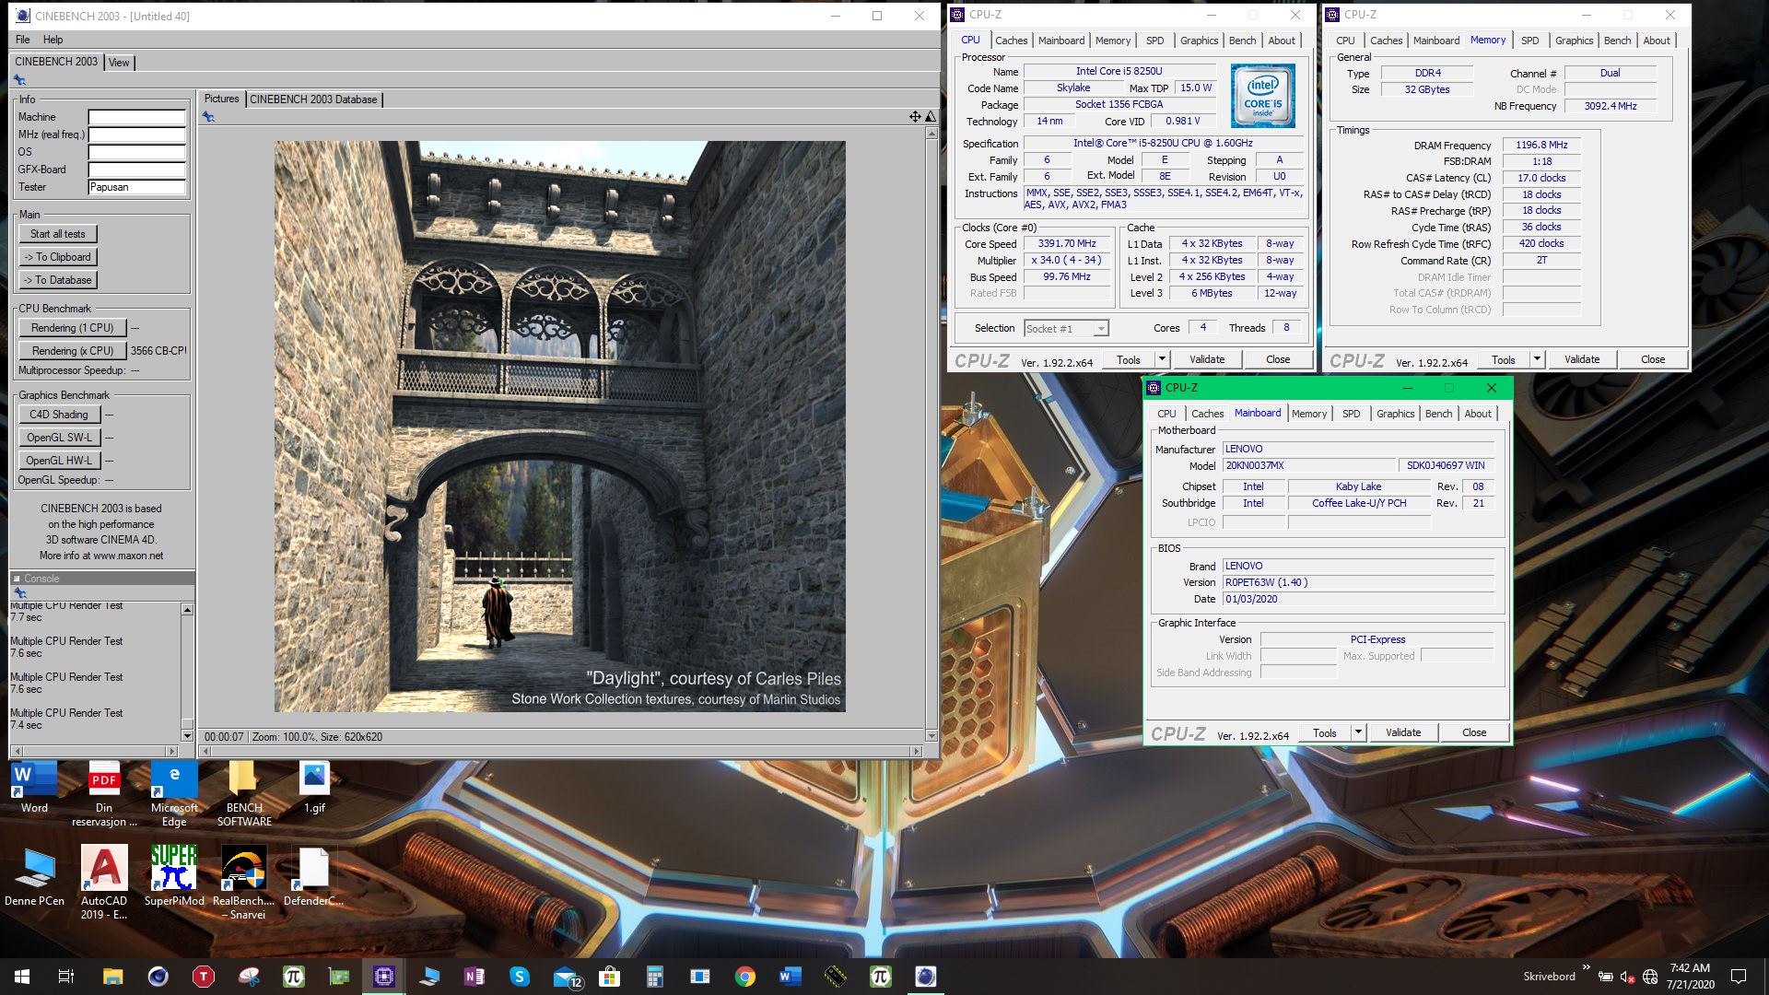This screenshot has height=995, width=1769.
Task: Click the Machine input field
Action: coord(137,117)
